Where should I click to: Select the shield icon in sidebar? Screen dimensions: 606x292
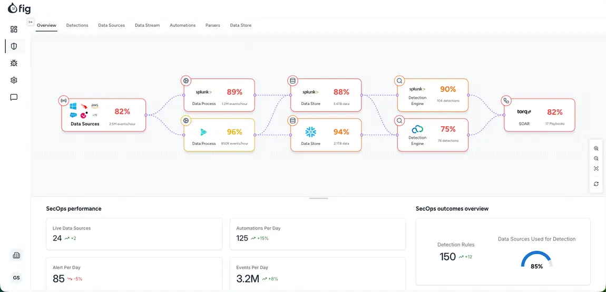14,46
